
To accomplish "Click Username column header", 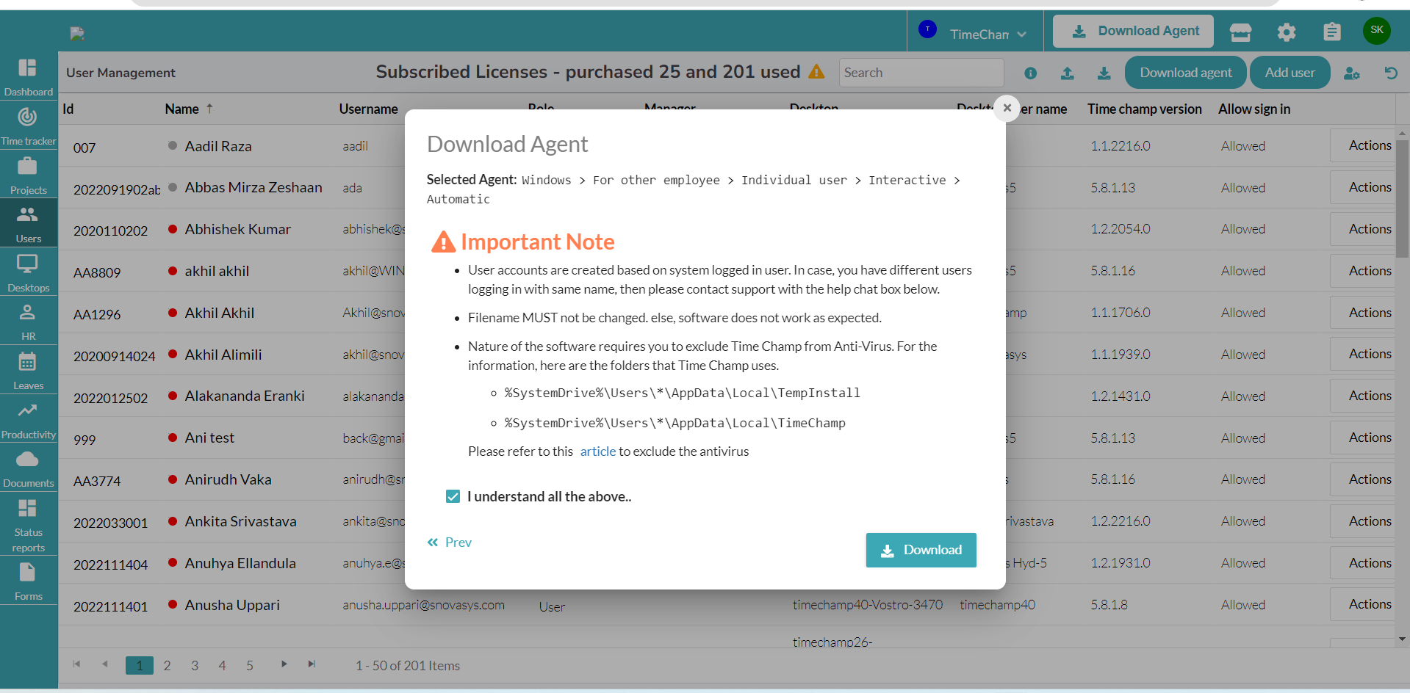I will click(368, 109).
